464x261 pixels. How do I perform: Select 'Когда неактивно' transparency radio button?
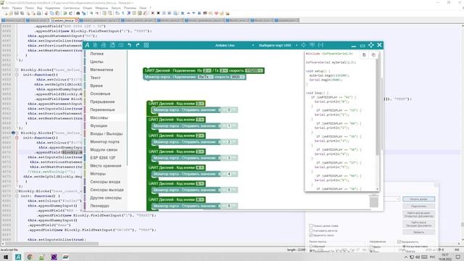coord(405,246)
